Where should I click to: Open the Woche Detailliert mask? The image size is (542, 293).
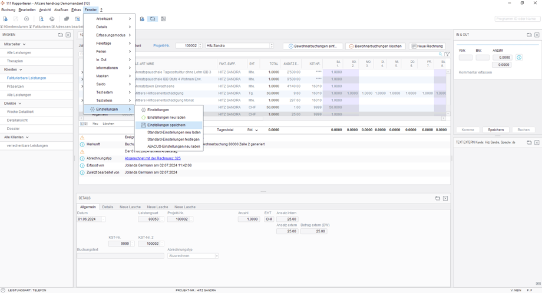20,112
